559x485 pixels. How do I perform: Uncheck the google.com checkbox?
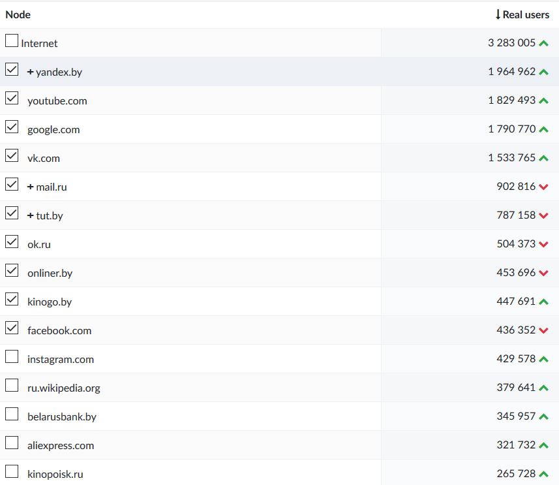click(12, 127)
